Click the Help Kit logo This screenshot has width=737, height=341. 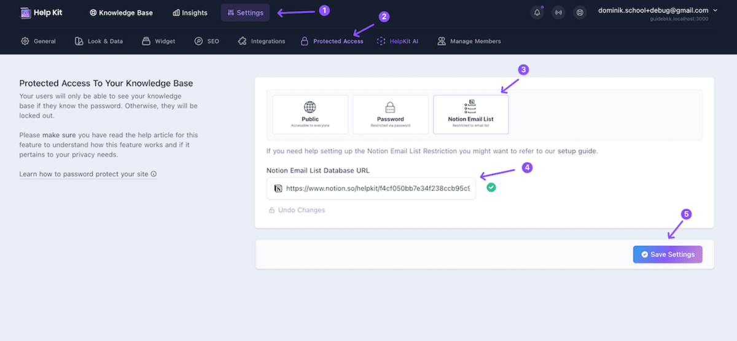(41, 12)
